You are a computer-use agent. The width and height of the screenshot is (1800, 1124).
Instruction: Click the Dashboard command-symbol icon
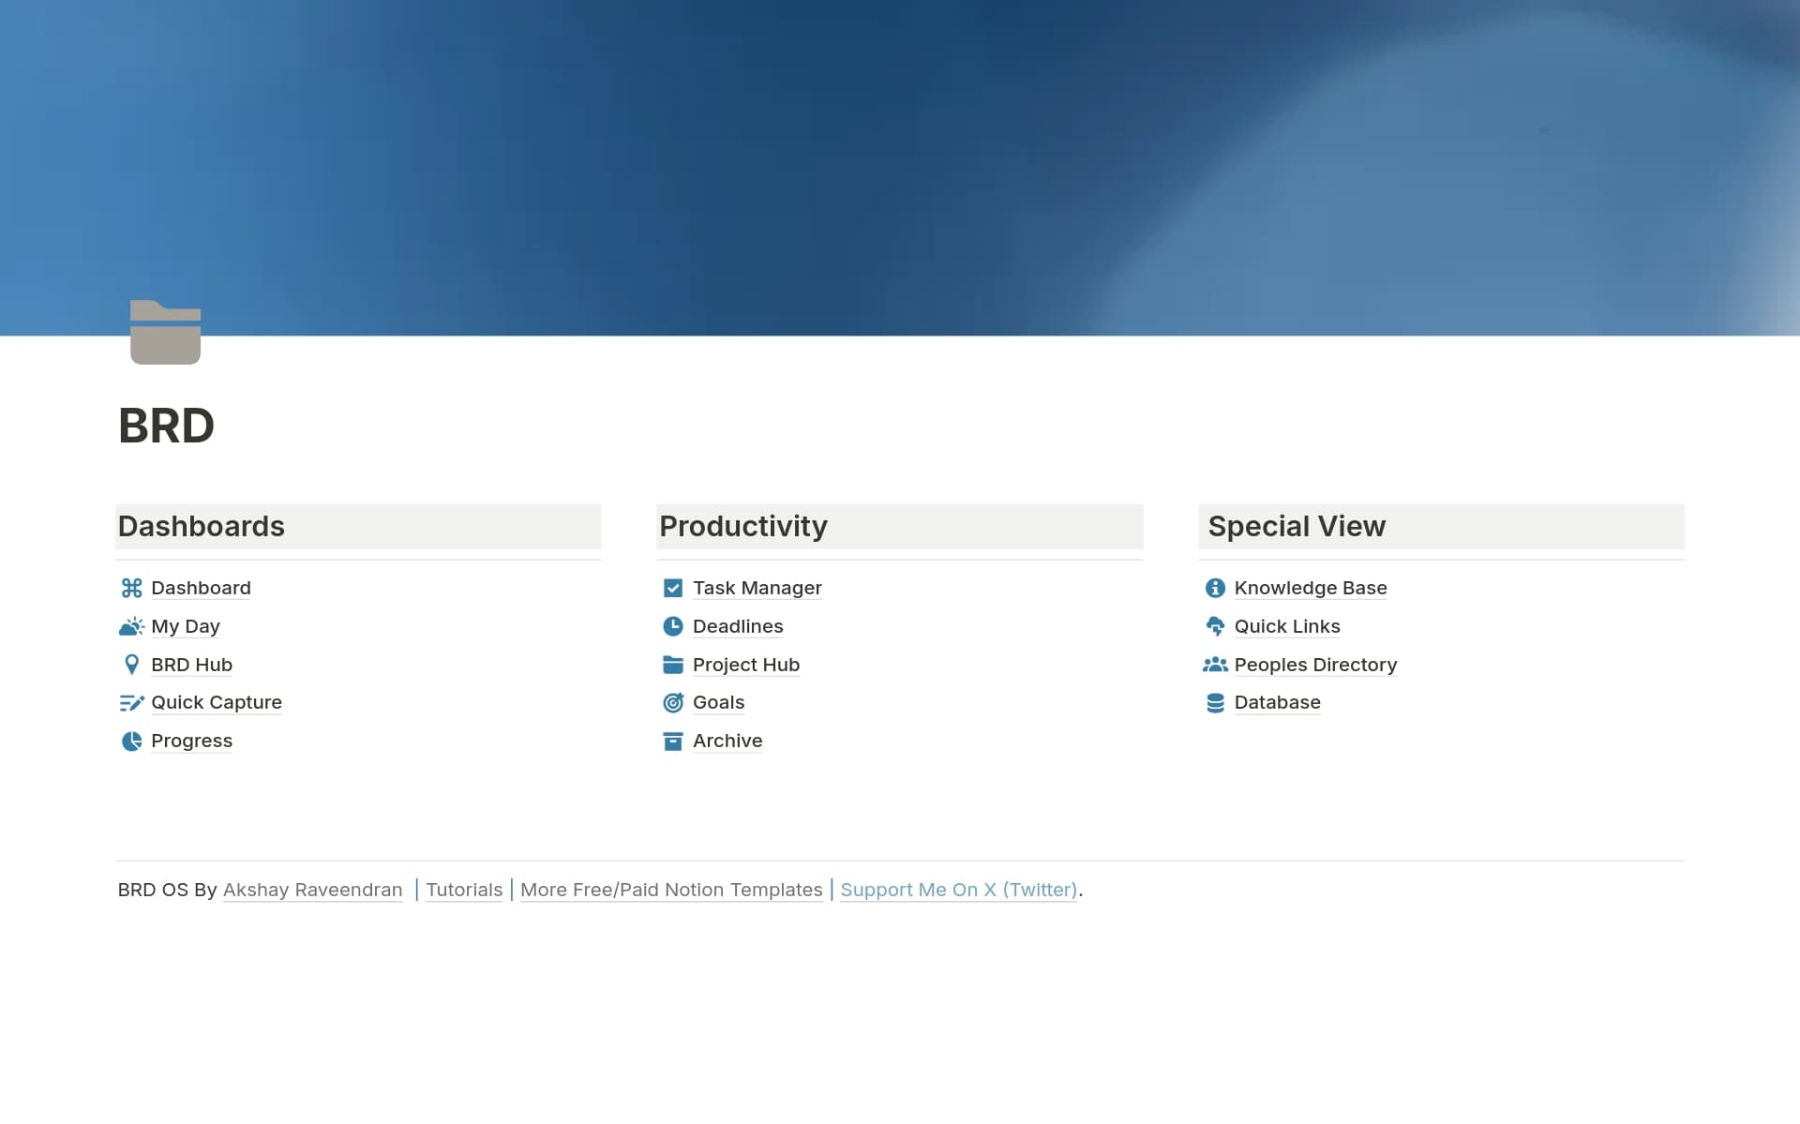point(131,588)
